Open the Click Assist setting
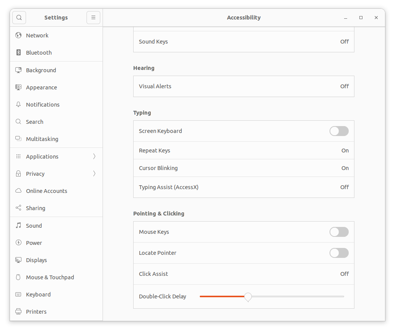Image resolution: width=395 pixels, height=332 pixels. 243,274
